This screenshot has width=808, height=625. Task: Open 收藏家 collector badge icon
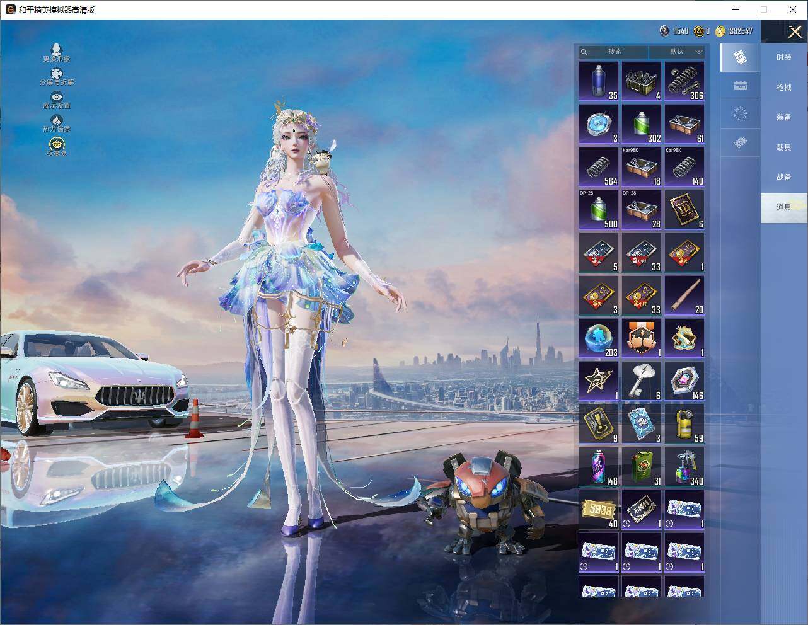tap(57, 146)
